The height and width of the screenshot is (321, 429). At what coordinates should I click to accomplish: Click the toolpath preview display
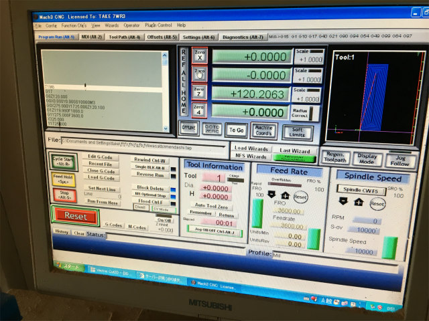pyautogui.click(x=375, y=96)
